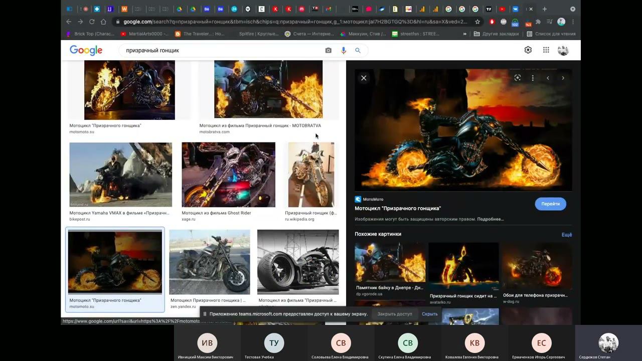Click 'Закрыть доступ' to stop screen sharing
Screen dimensions: 642x361
395,314
